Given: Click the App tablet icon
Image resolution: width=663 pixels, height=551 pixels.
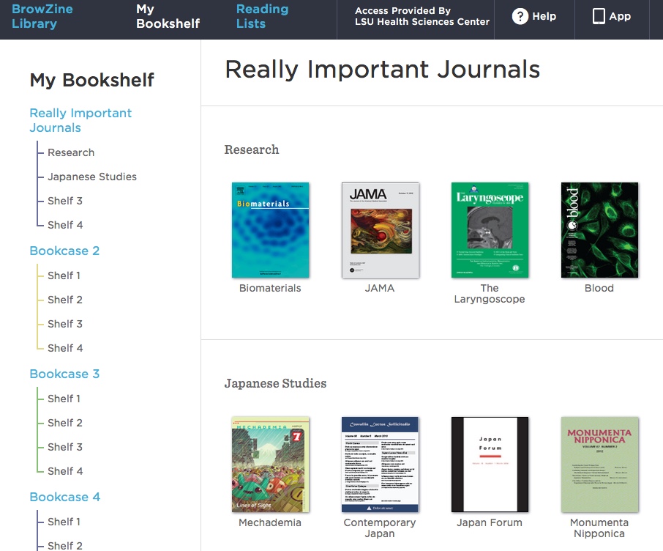Looking at the screenshot, I should 599,17.
